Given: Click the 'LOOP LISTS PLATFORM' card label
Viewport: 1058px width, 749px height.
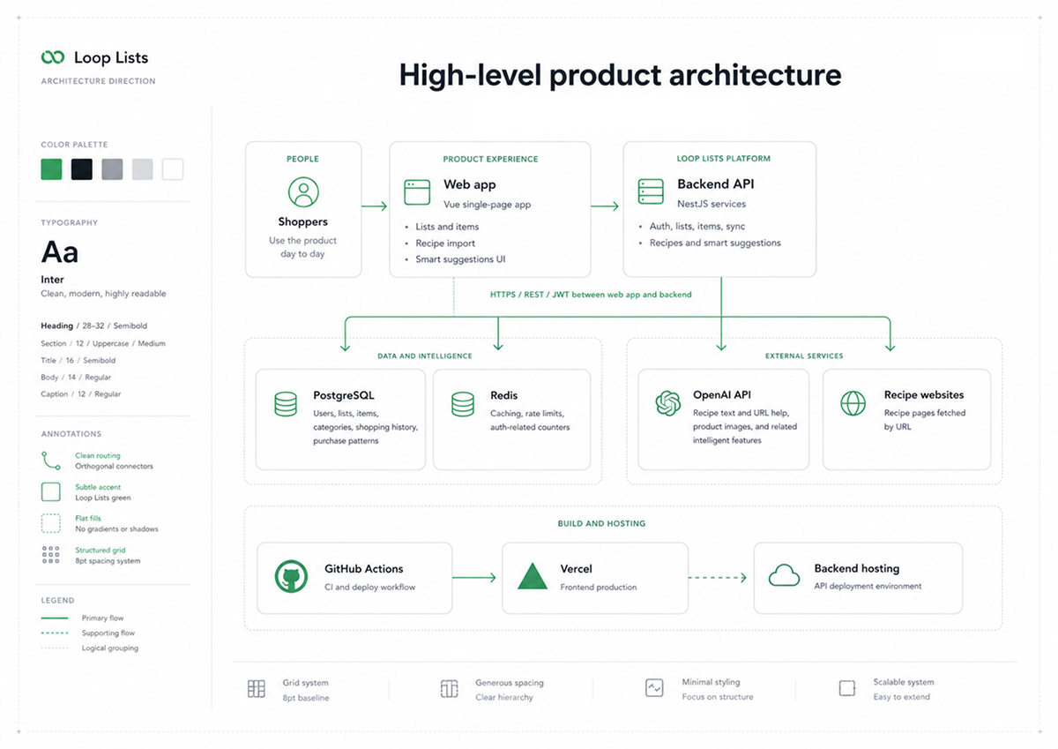Looking at the screenshot, I should point(723,159).
